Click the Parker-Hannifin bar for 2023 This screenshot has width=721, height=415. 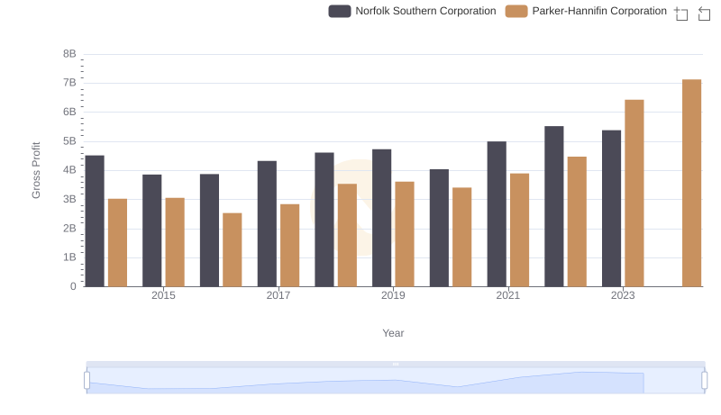634,194
